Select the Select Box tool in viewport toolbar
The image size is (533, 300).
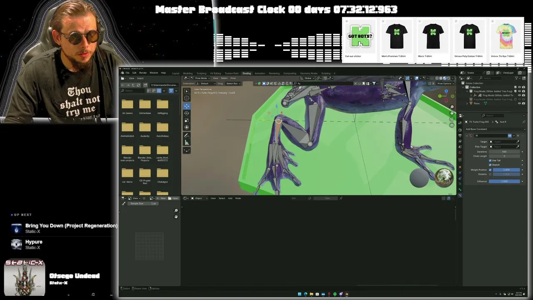(187, 91)
